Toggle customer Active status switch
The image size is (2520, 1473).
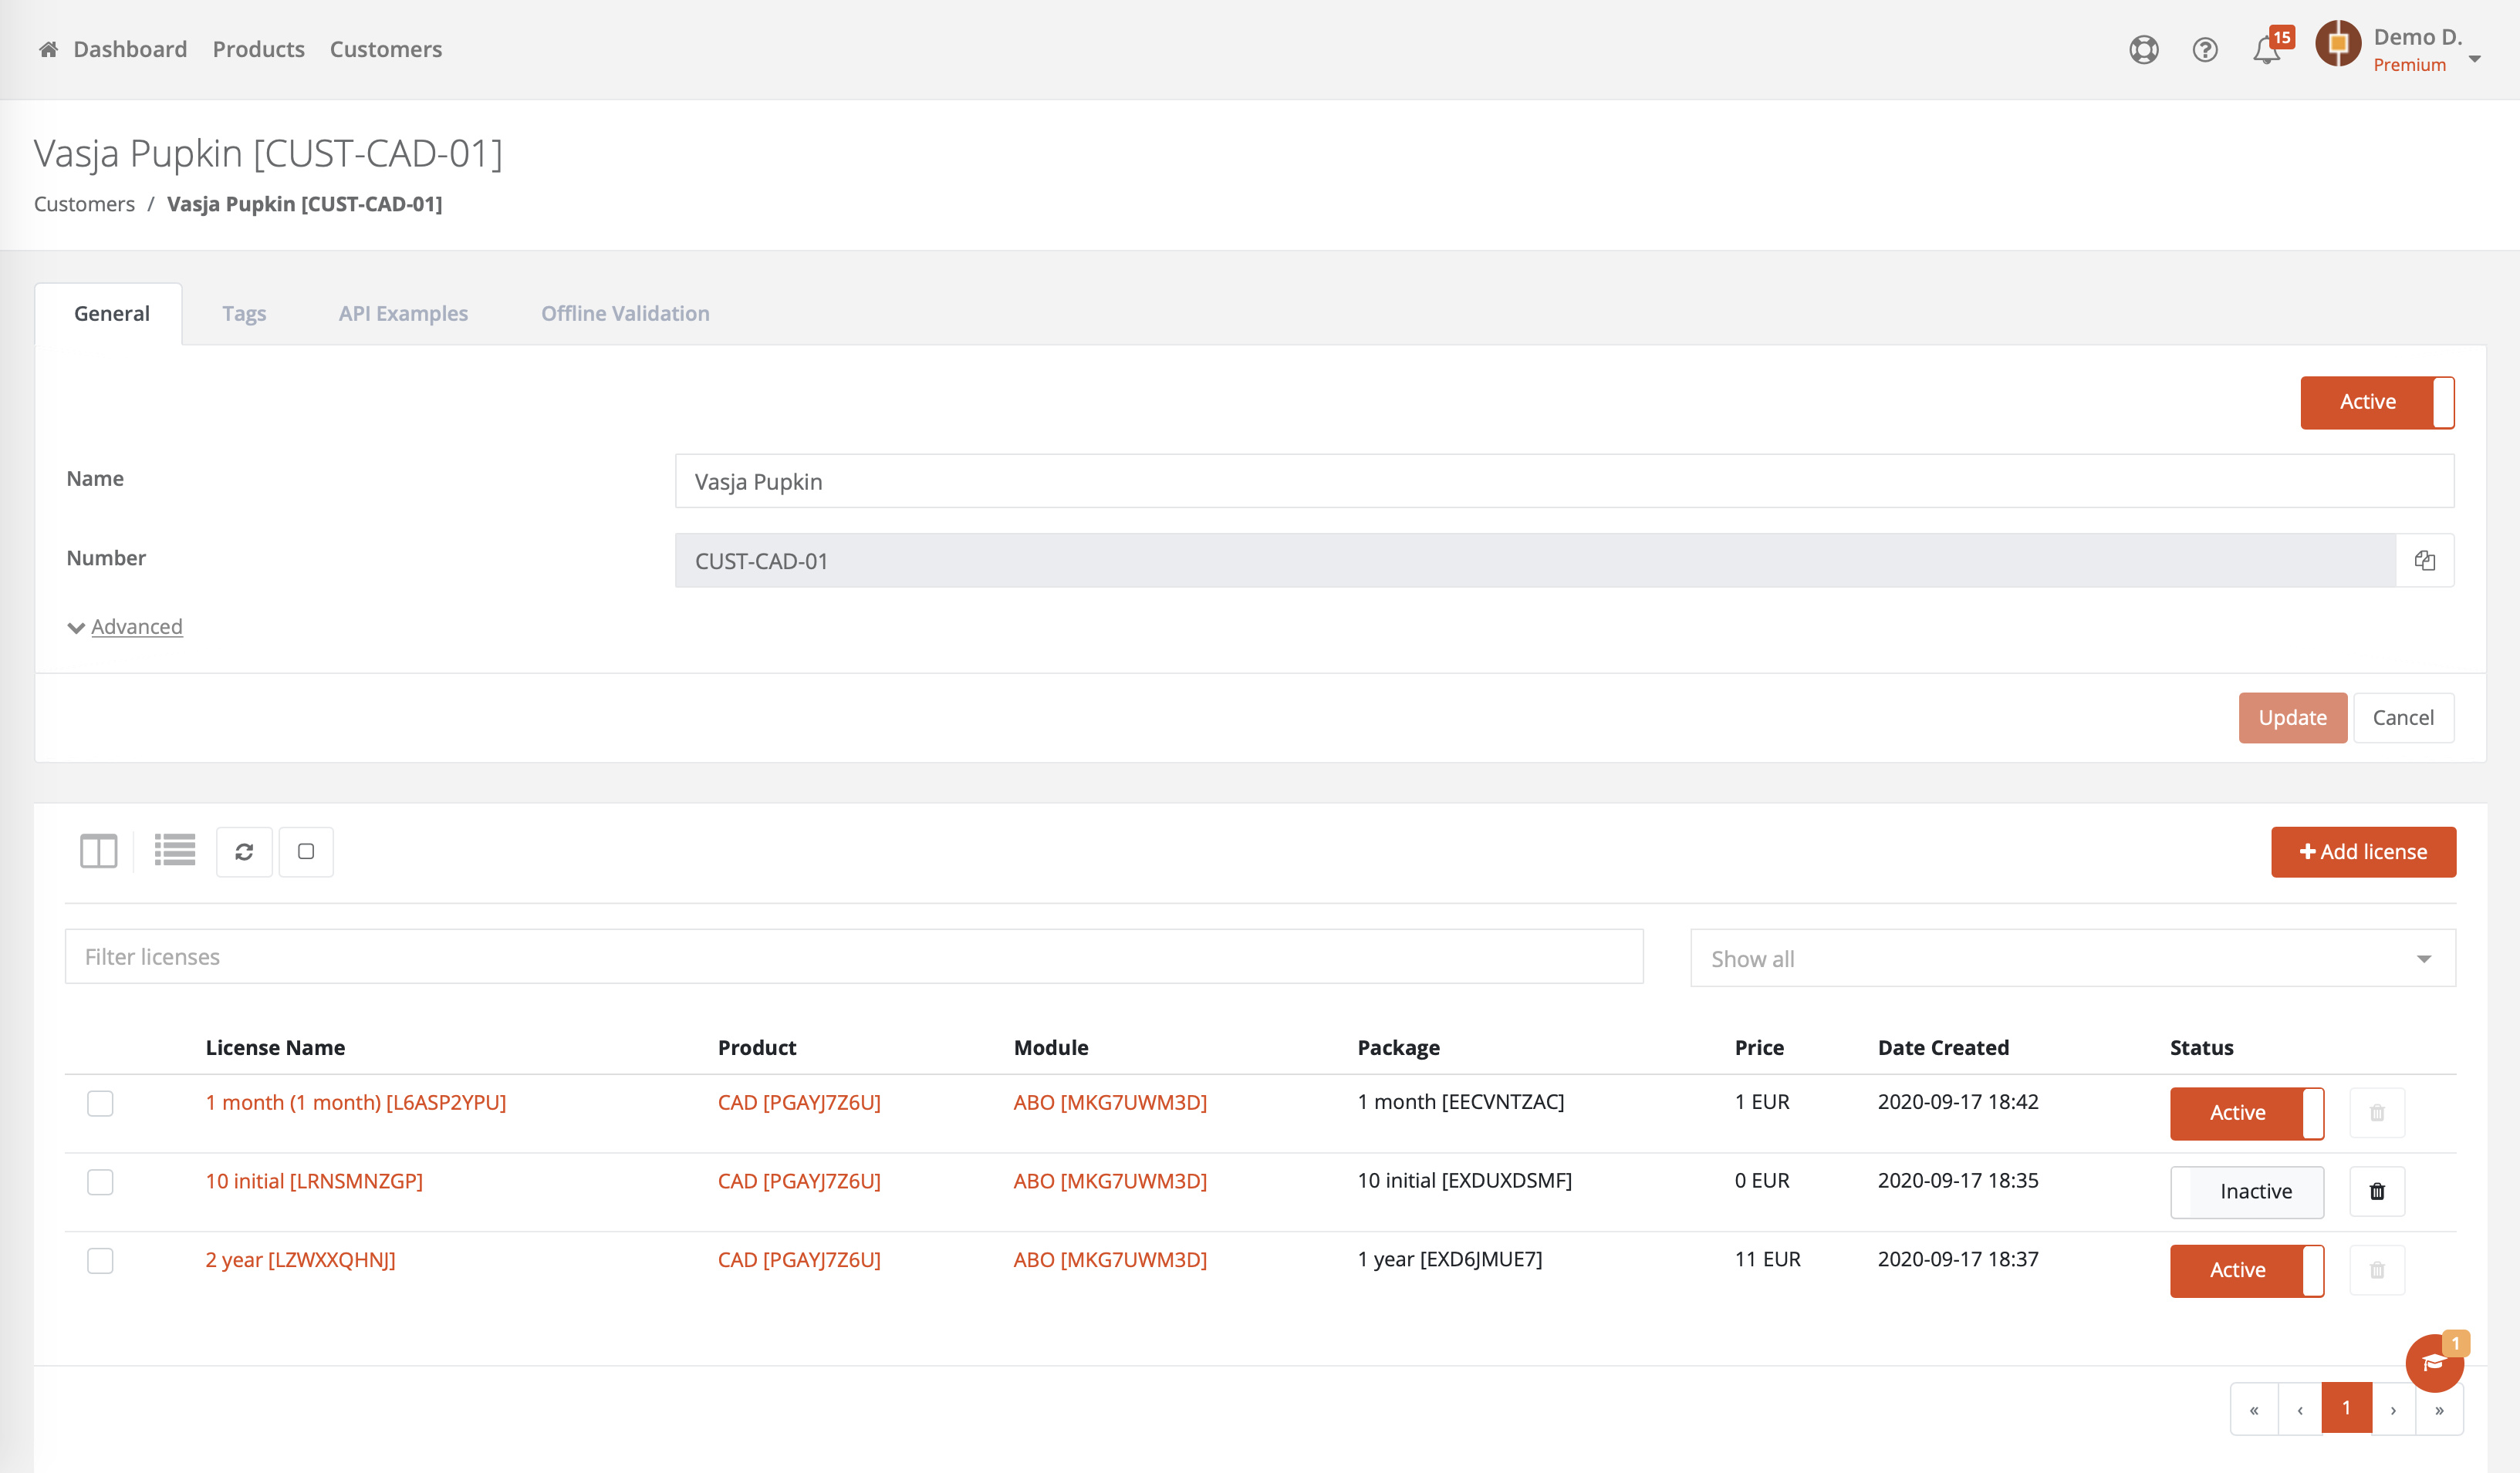pos(2377,402)
